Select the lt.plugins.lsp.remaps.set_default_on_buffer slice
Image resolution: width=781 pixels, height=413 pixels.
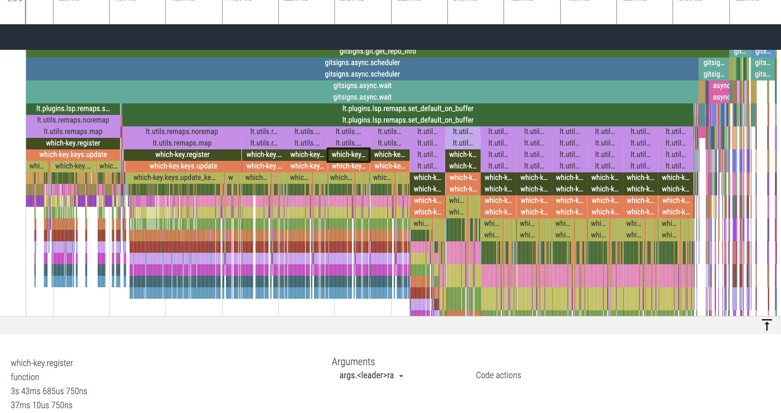click(x=408, y=109)
